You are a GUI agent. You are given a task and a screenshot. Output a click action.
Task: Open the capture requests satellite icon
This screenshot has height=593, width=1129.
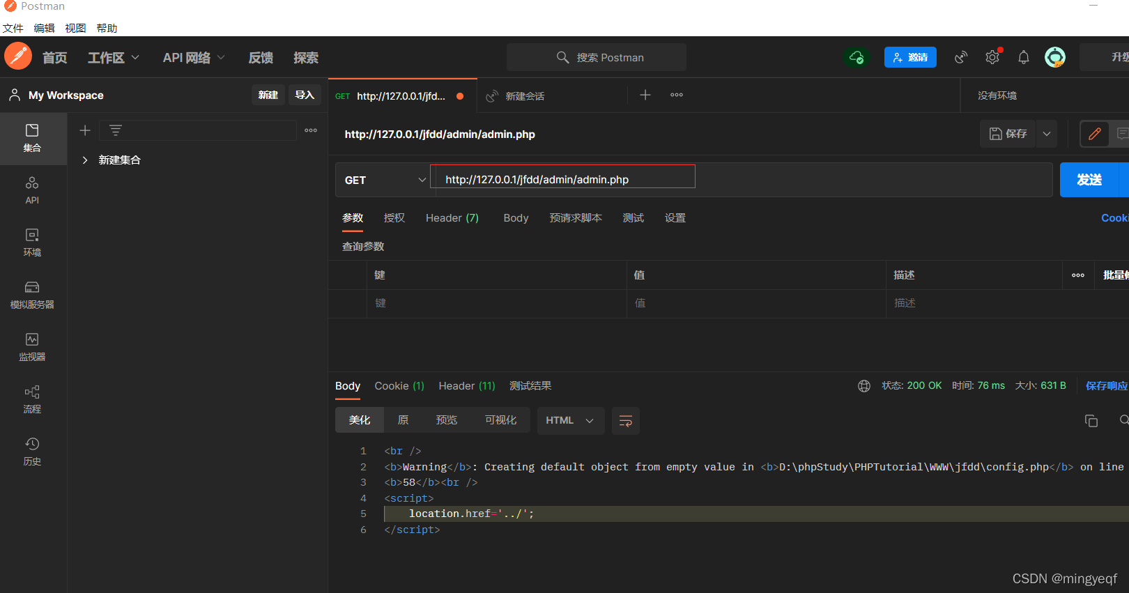pos(961,57)
